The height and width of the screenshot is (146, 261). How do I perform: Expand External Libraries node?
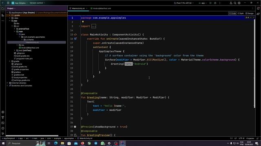(x=7, y=83)
